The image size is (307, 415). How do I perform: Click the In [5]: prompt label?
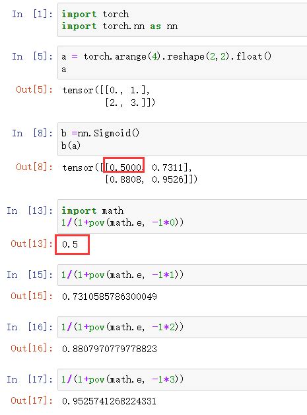(x=32, y=56)
